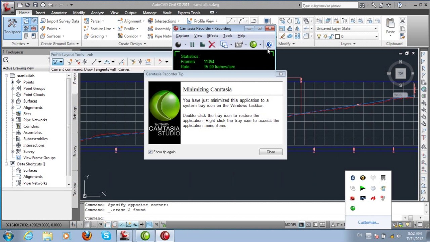Click the Grading button in the ribbon
Screen dimensions: 430x242
click(95, 36)
